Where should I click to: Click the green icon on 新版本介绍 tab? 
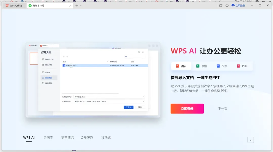click(x=30, y=6)
